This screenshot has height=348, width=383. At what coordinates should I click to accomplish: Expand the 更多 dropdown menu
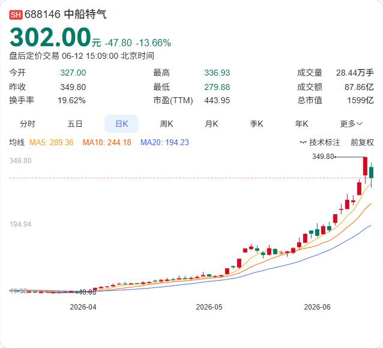351,124
